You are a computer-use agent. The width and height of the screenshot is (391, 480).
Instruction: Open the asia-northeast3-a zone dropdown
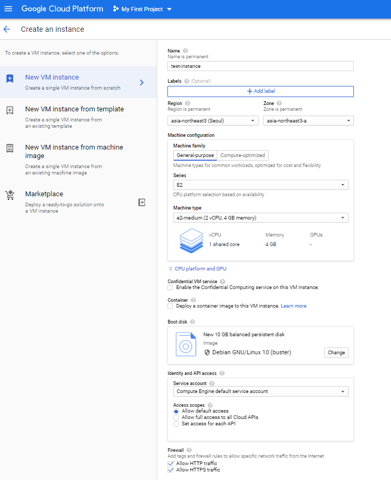(x=308, y=120)
